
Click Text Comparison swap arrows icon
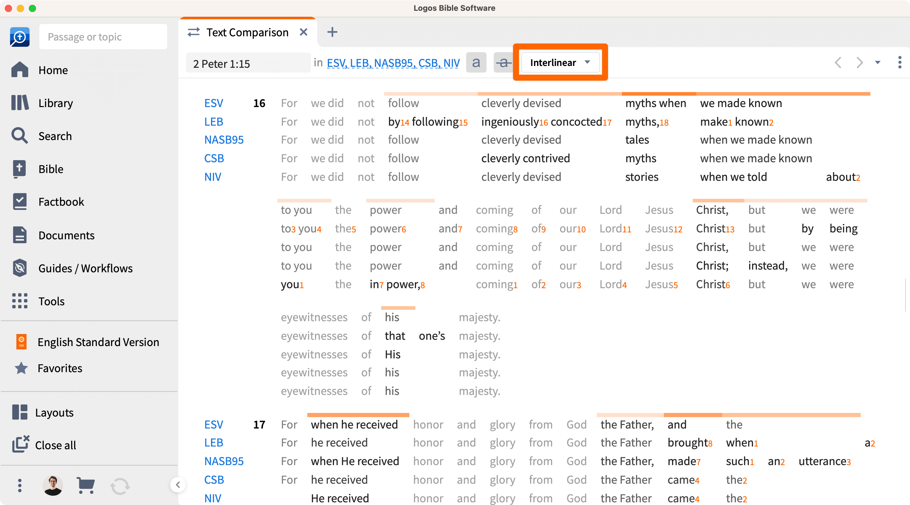click(x=194, y=32)
